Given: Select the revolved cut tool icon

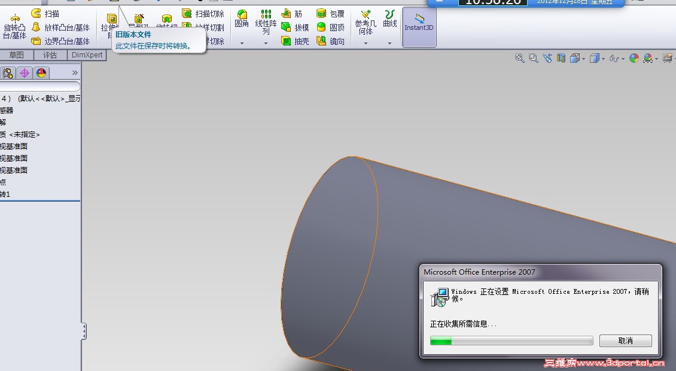Looking at the screenshot, I should pyautogui.click(x=166, y=19).
